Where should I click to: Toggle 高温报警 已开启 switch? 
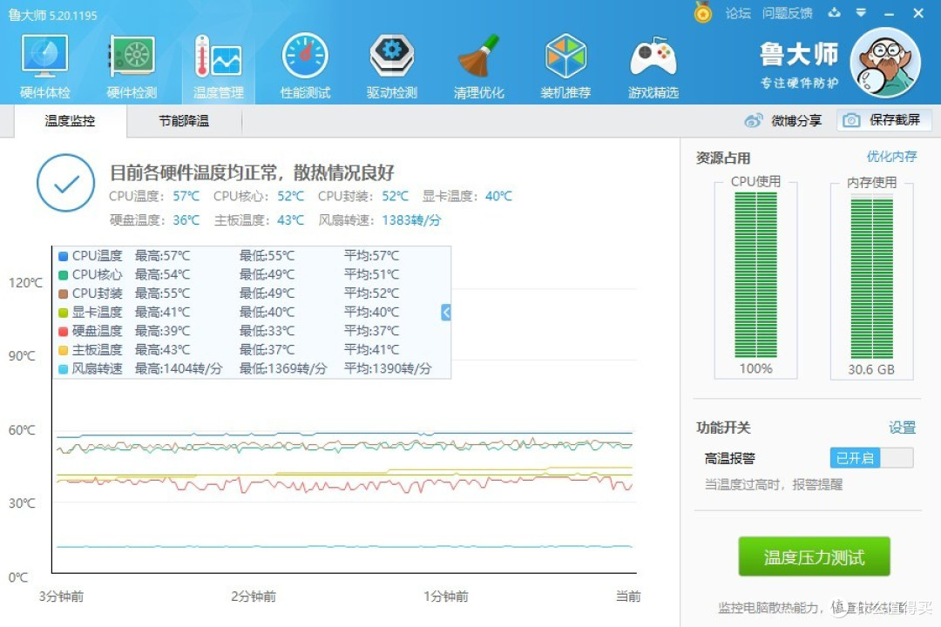[871, 458]
